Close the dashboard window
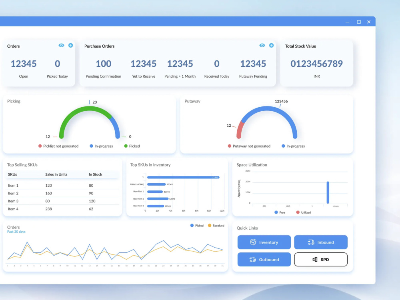The width and height of the screenshot is (400, 300). click(369, 22)
